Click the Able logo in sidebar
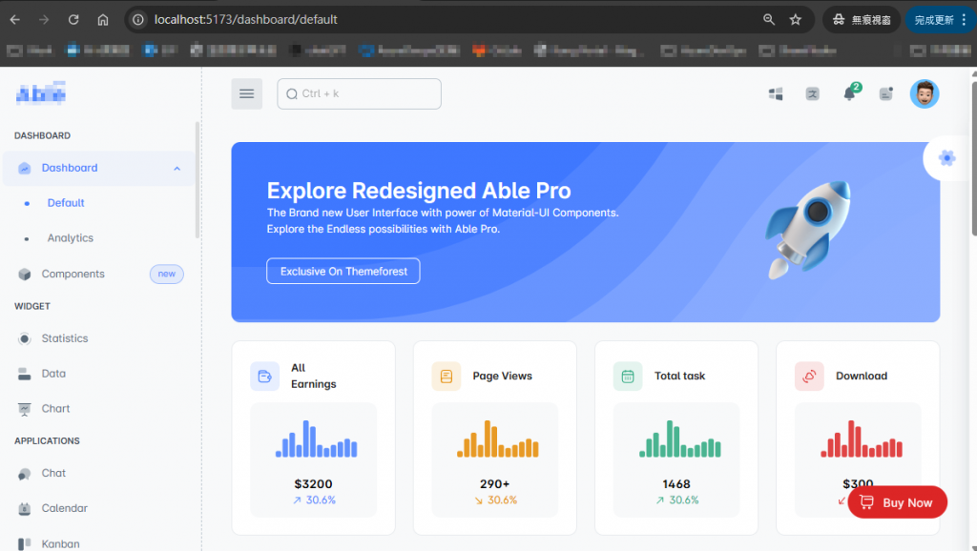 click(x=40, y=93)
